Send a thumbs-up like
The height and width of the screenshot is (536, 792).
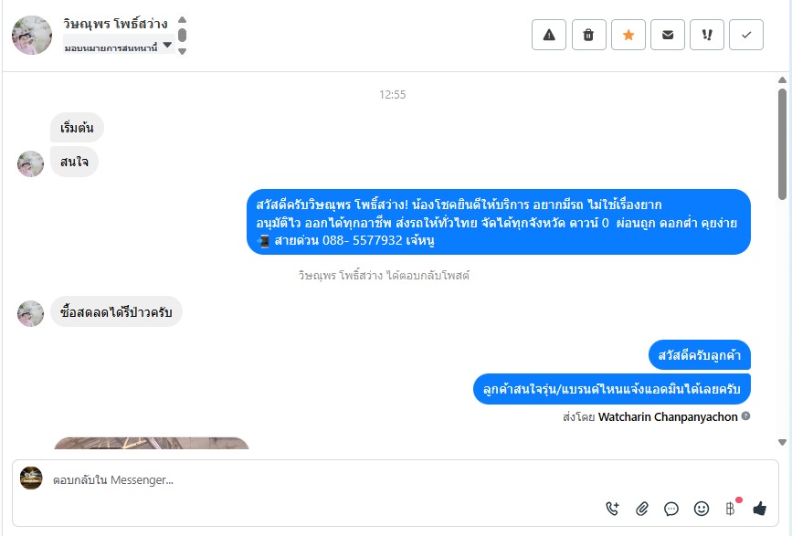pos(759,509)
